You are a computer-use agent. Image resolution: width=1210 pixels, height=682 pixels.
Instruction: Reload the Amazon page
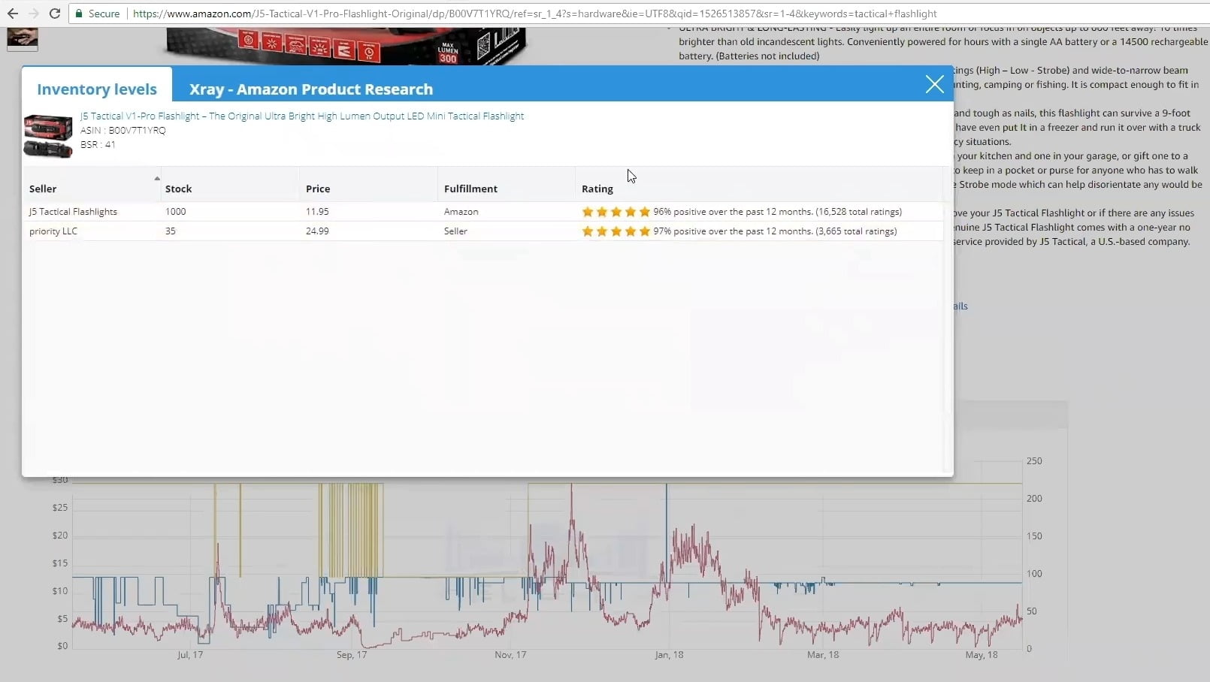point(55,14)
